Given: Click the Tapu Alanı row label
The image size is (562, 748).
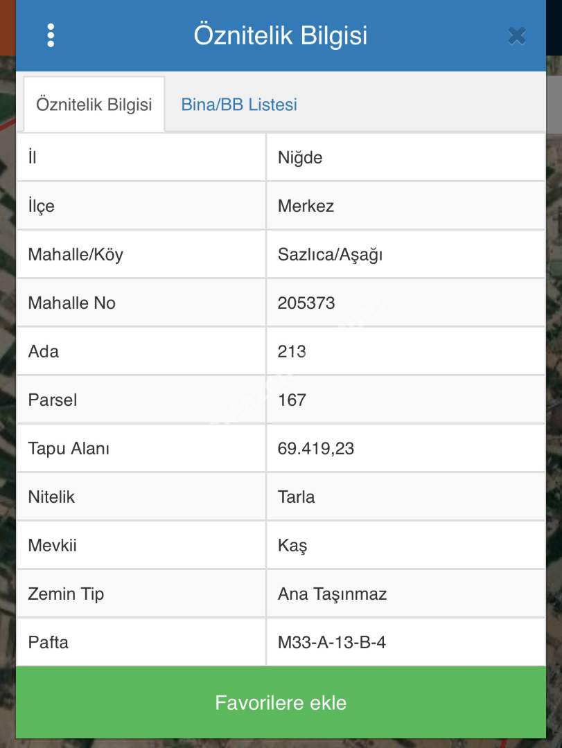Looking at the screenshot, I should 69,449.
